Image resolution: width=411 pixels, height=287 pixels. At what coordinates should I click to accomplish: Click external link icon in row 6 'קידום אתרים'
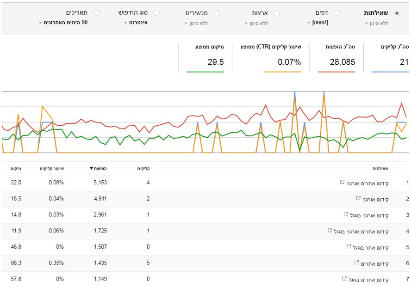tap(356, 263)
